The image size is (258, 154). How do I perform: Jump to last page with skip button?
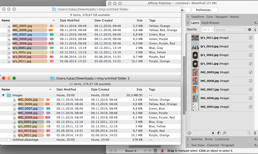[150, 151]
